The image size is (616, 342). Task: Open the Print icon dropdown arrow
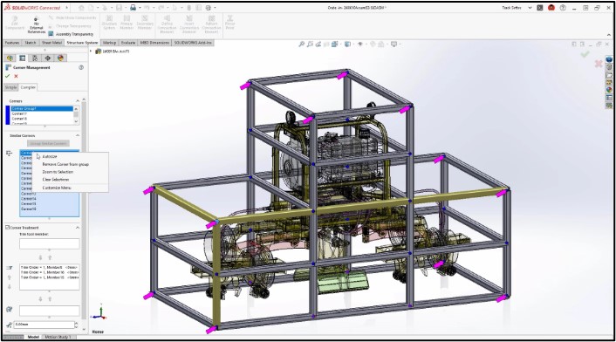[140, 8]
